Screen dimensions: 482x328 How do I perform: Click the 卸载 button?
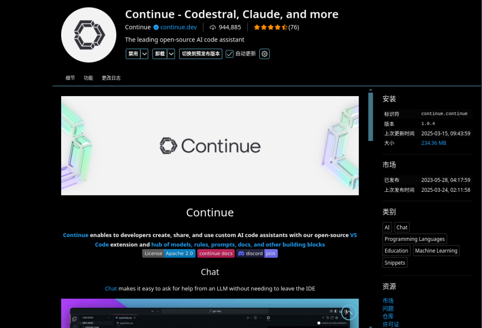(160, 54)
